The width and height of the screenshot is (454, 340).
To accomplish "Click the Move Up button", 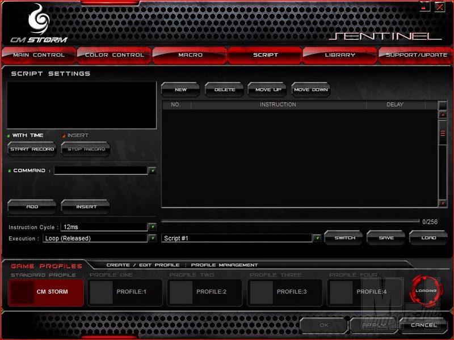I will (x=268, y=90).
